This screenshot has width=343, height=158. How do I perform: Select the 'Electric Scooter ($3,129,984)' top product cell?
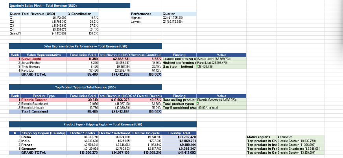click(x=301, y=153)
